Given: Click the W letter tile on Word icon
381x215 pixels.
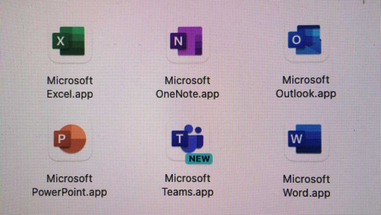Looking at the screenshot, I should pos(297,139).
